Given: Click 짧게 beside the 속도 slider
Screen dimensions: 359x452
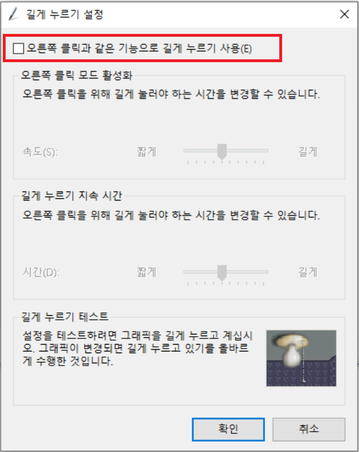Looking at the screenshot, I should [x=146, y=151].
